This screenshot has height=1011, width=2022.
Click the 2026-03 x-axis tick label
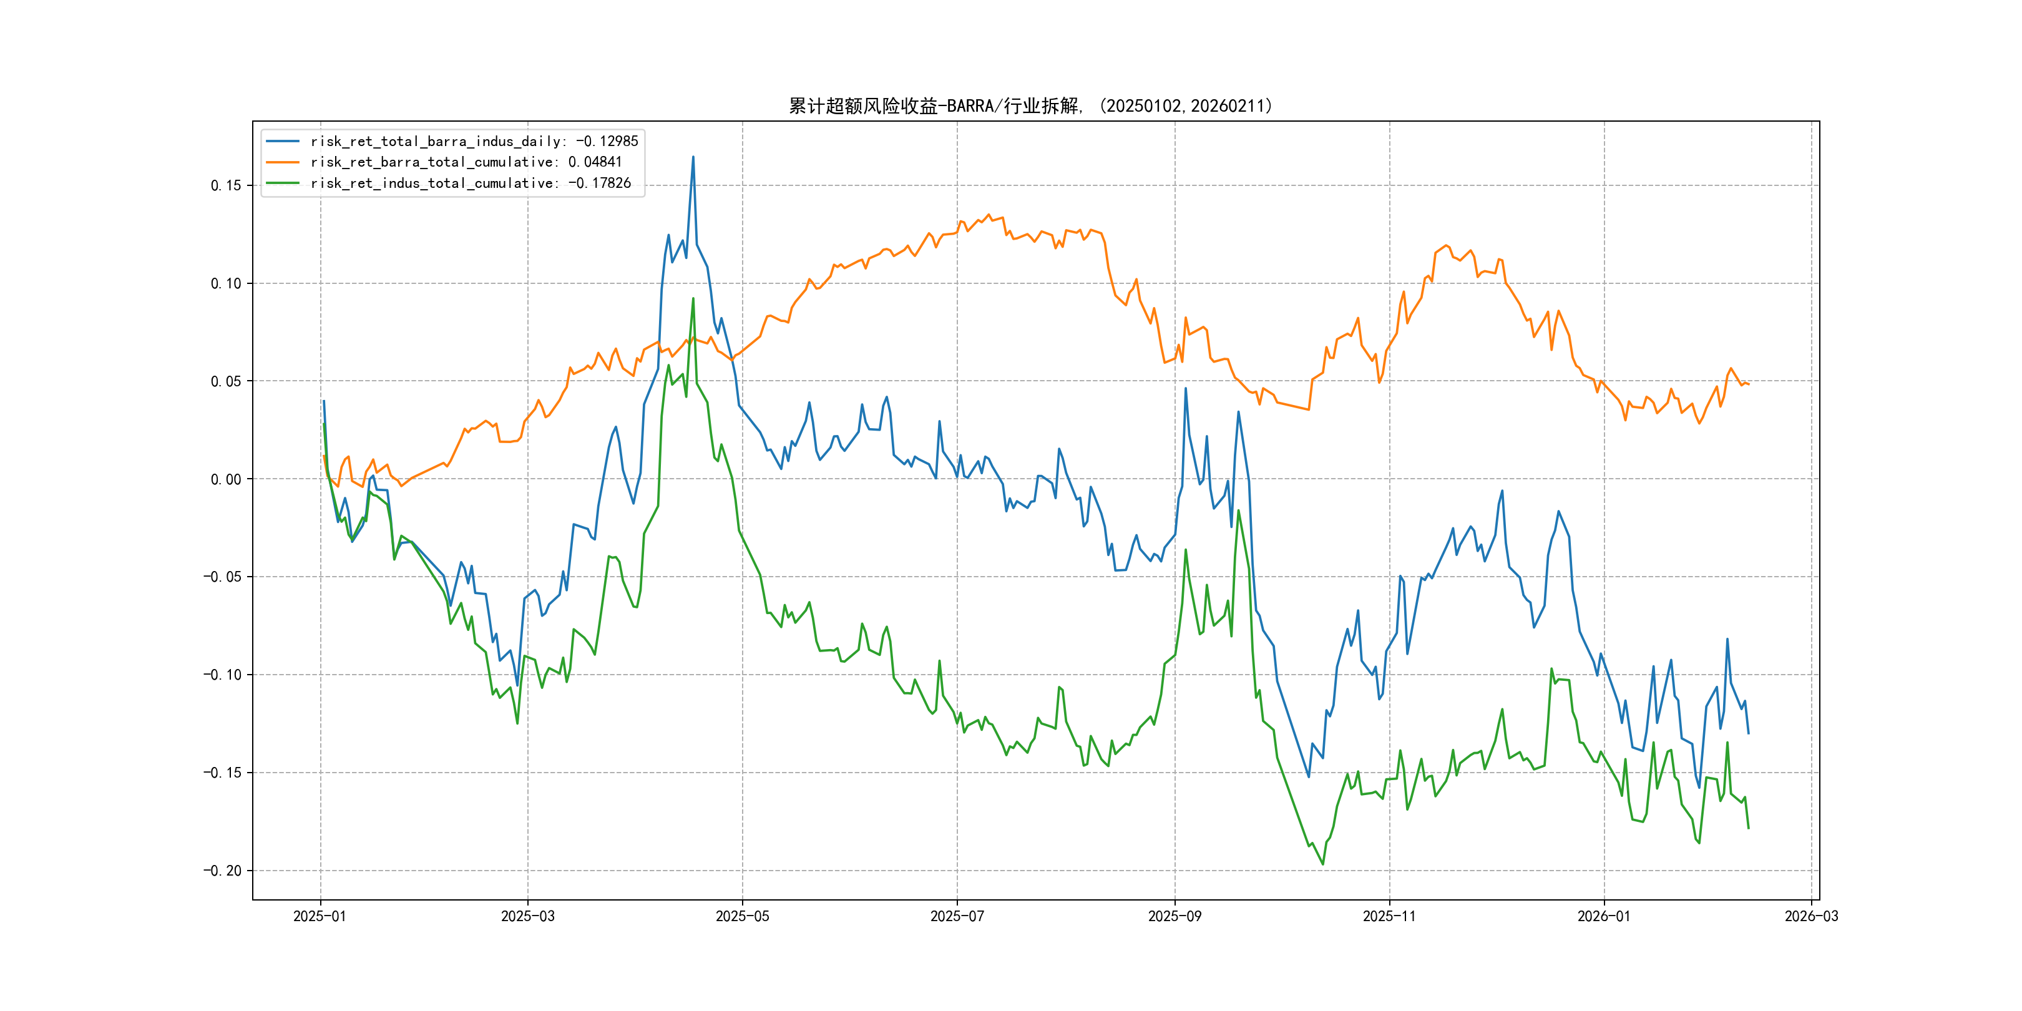pos(1811,916)
